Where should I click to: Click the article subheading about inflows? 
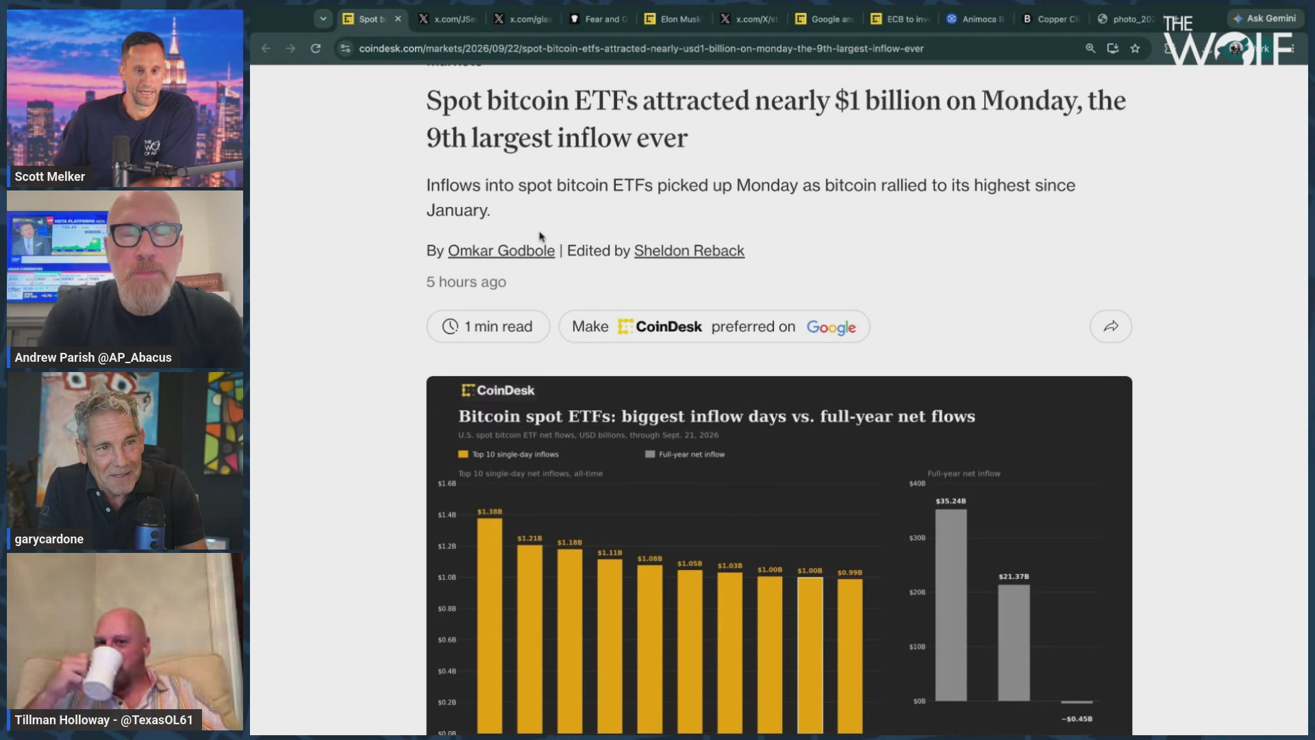tap(751, 198)
